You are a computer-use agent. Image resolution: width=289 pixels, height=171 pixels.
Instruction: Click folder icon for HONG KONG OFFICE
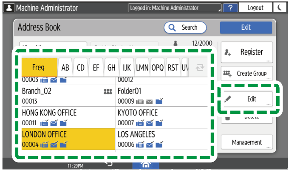point(63,123)
